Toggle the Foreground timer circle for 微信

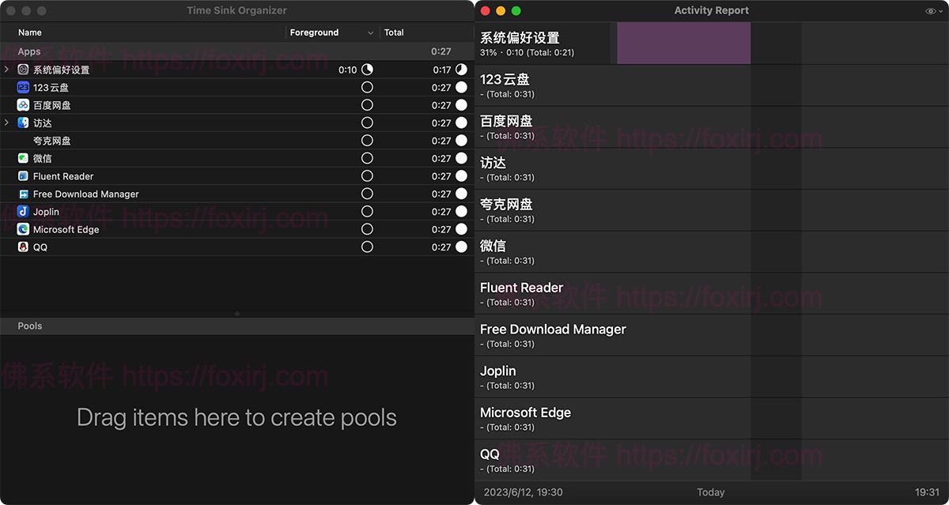(x=366, y=158)
